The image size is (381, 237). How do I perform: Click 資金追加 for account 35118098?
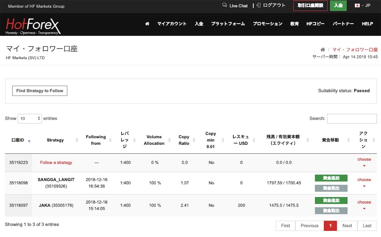click(x=331, y=178)
